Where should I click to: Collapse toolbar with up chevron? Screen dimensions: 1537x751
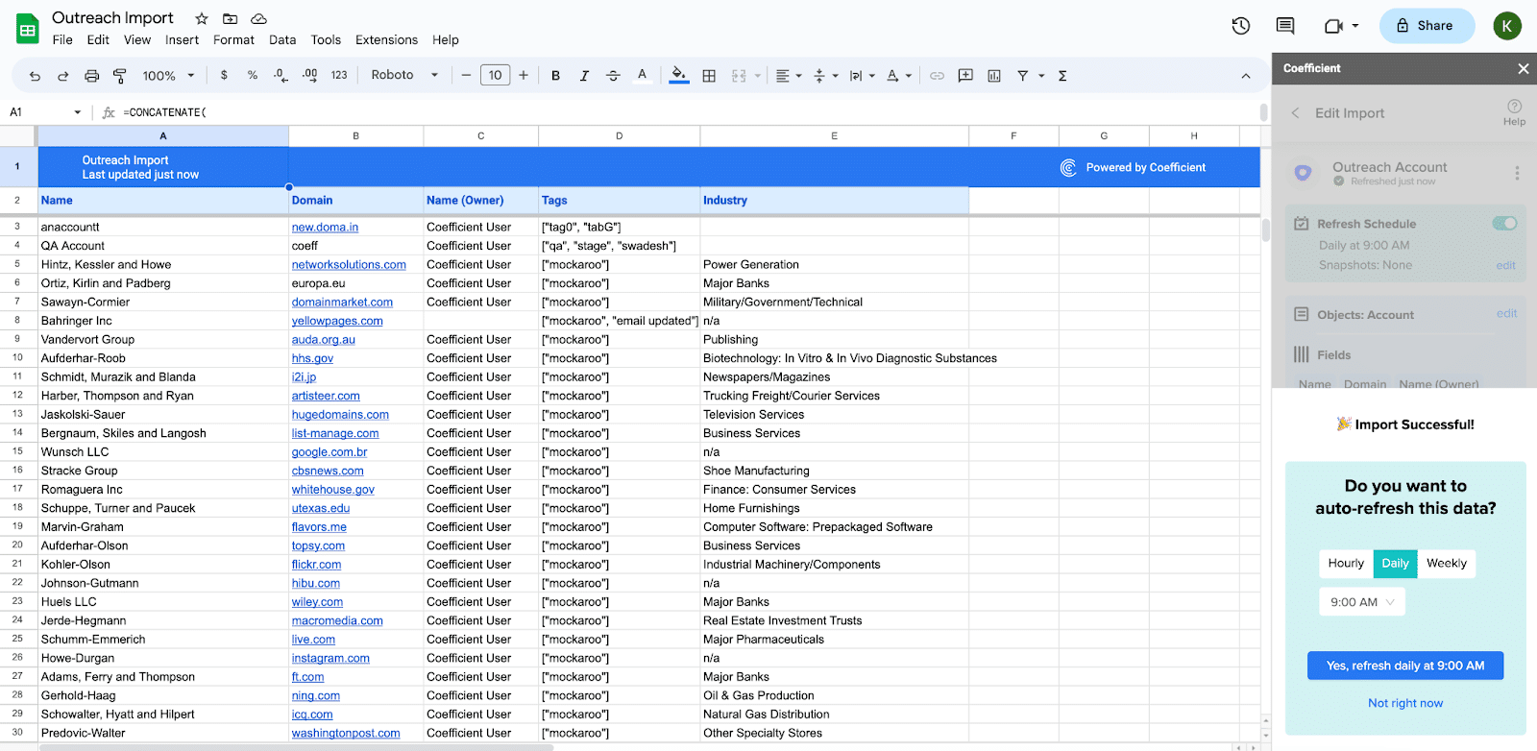[1246, 76]
